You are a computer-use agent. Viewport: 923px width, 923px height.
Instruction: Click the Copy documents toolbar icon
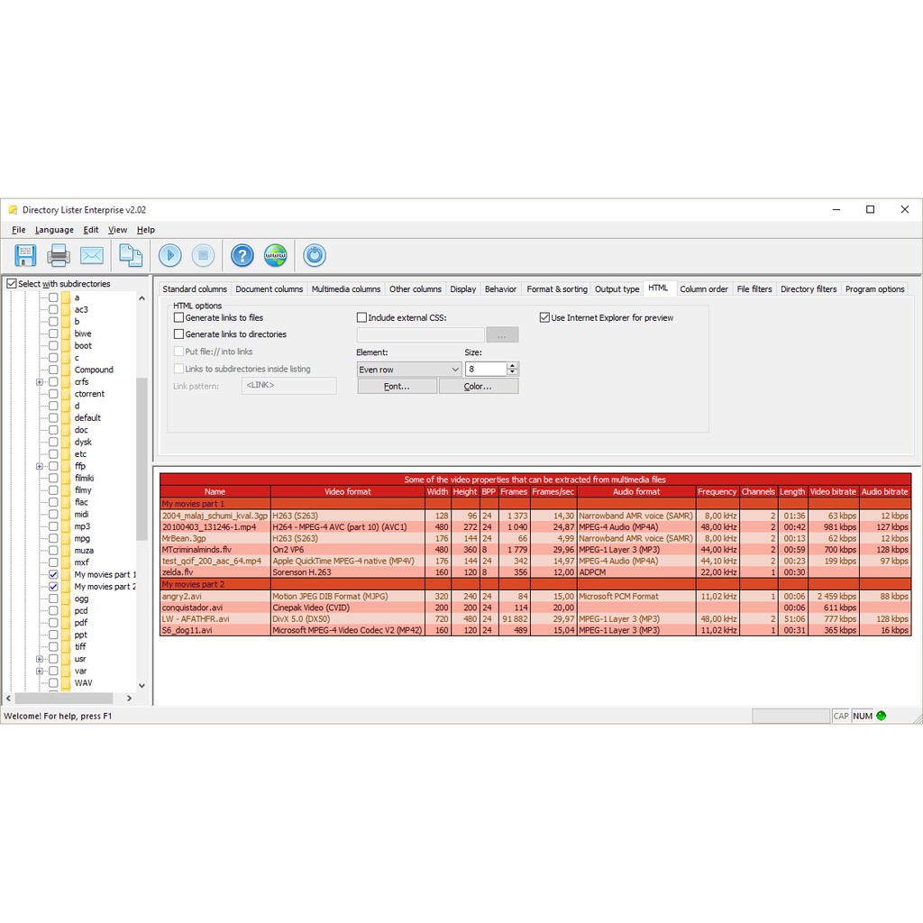pyautogui.click(x=131, y=255)
